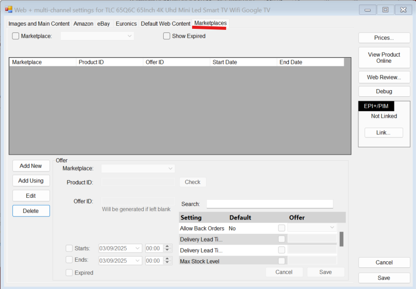This screenshot has height=289, width=416.
Task: Expand the Offer Marketplace dropdown
Action: point(170,168)
